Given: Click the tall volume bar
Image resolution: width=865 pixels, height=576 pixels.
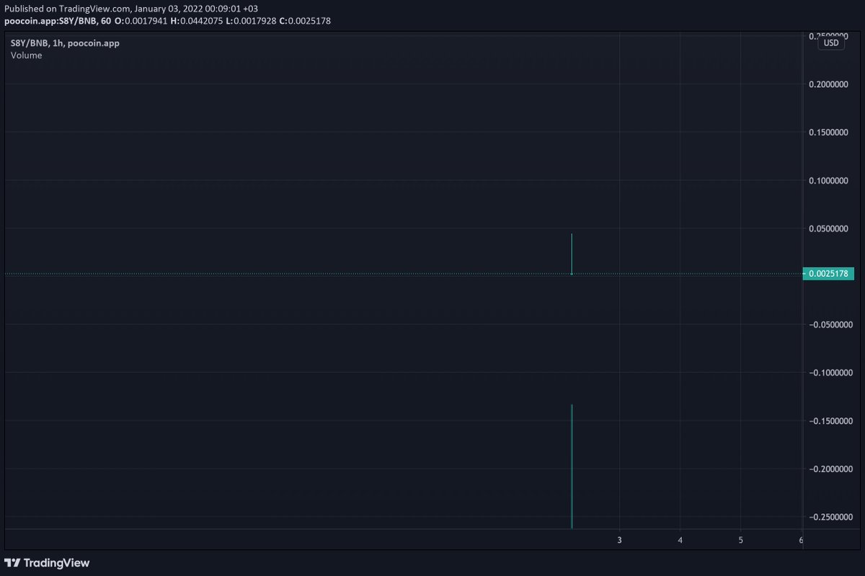Looking at the screenshot, I should tap(572, 466).
